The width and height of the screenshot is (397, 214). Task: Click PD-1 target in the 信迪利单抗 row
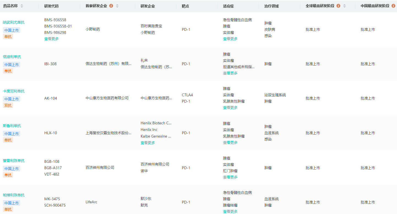tap(186, 64)
